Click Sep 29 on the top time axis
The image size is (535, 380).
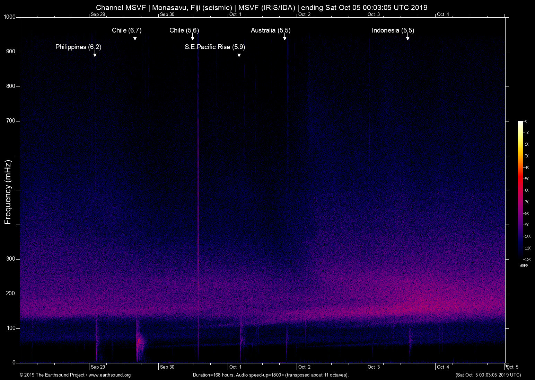tap(98, 15)
